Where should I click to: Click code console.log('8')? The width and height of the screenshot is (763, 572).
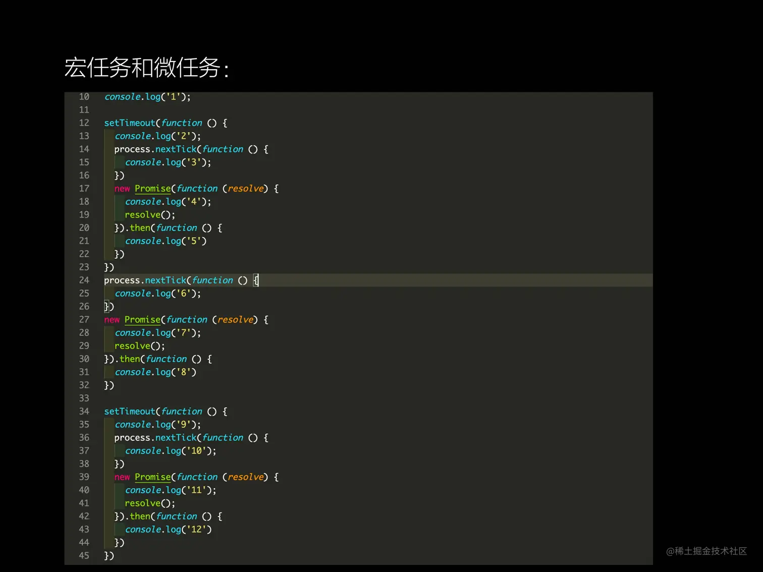pyautogui.click(x=155, y=372)
